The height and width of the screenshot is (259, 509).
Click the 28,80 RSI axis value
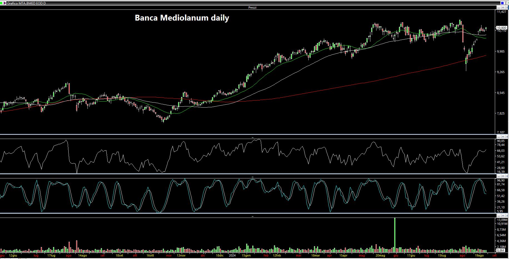501,168
